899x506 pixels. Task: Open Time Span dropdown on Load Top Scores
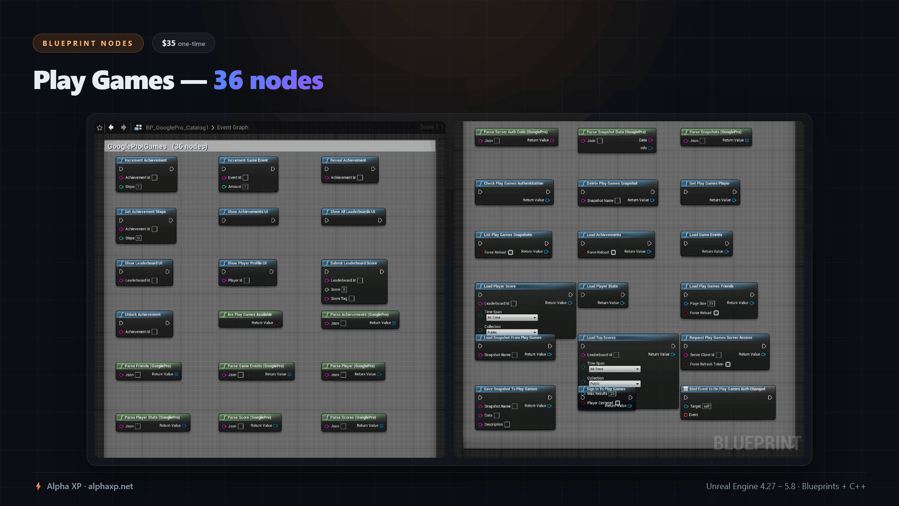614,369
